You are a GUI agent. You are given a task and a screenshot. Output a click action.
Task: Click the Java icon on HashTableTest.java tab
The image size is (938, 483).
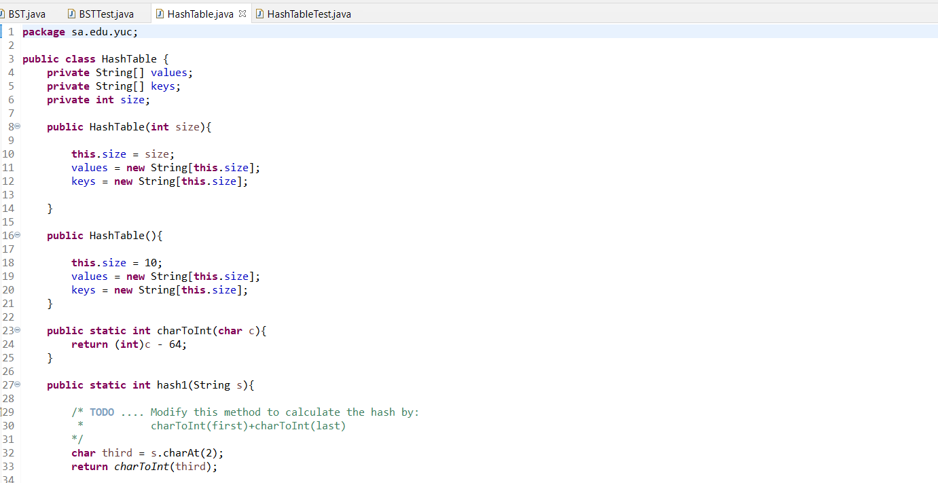(260, 12)
